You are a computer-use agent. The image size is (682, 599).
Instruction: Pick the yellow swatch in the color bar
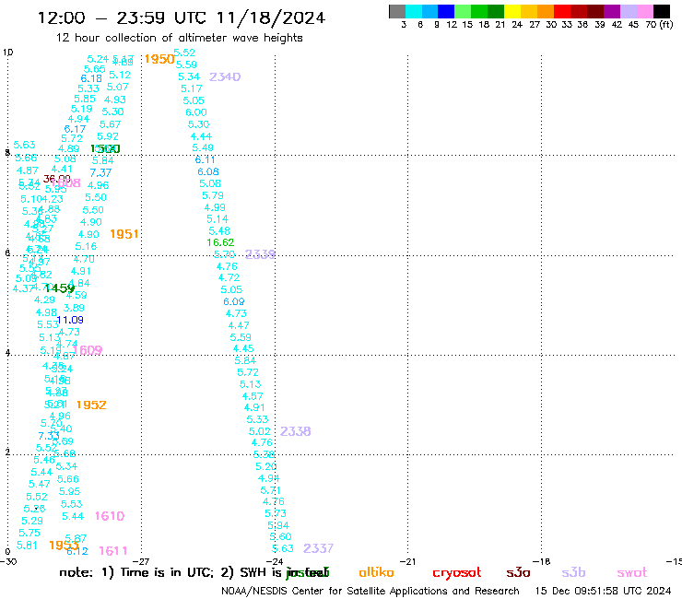[512, 11]
